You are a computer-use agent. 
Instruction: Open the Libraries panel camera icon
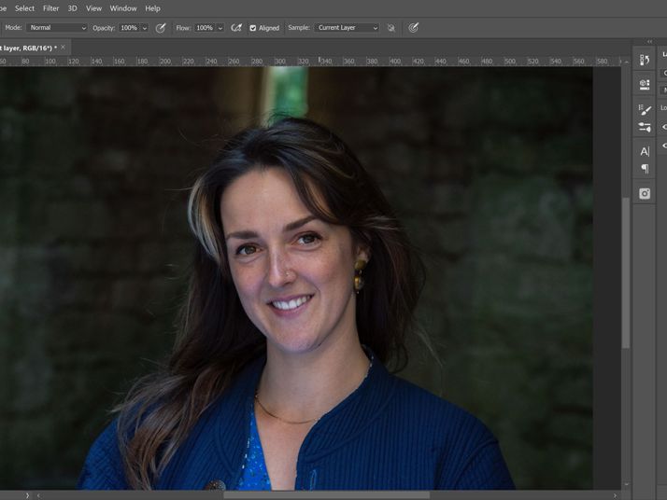coord(645,194)
